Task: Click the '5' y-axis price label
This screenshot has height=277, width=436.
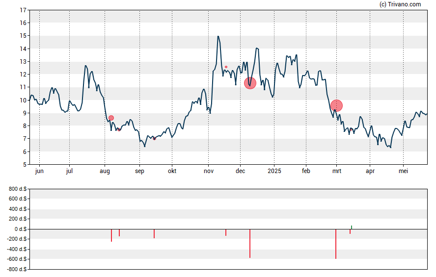Action: (x=25, y=165)
